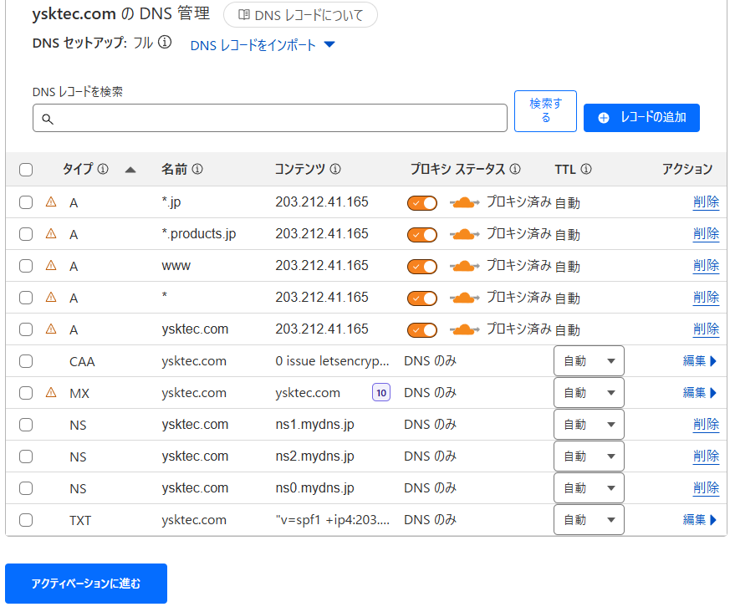Click the "v=spf1 +ip4:203.... content cell
This screenshot has height=612, width=735.
332,520
